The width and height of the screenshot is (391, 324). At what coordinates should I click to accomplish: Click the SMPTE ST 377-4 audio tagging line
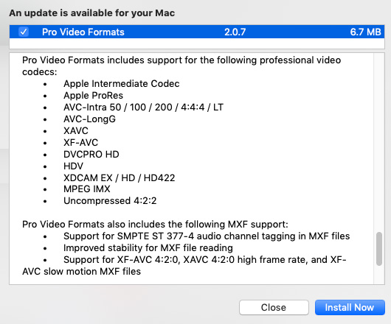point(207,236)
